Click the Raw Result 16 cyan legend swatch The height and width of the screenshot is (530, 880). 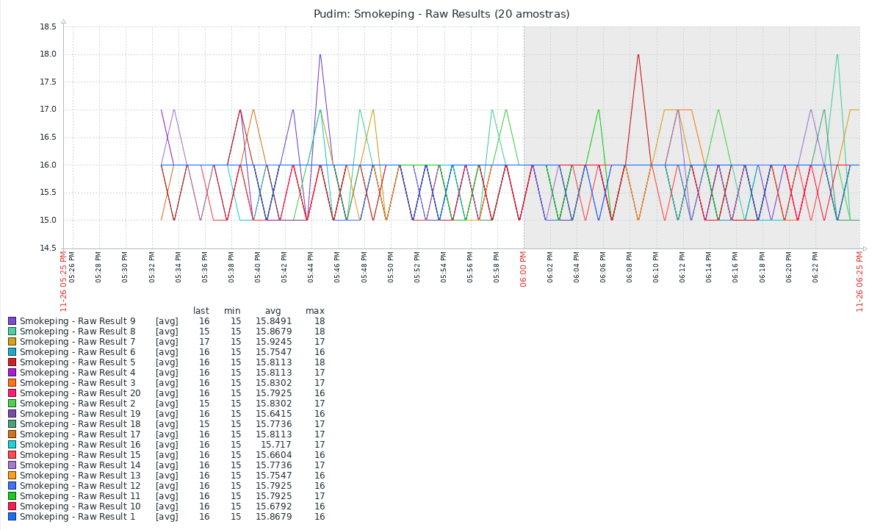pos(12,445)
